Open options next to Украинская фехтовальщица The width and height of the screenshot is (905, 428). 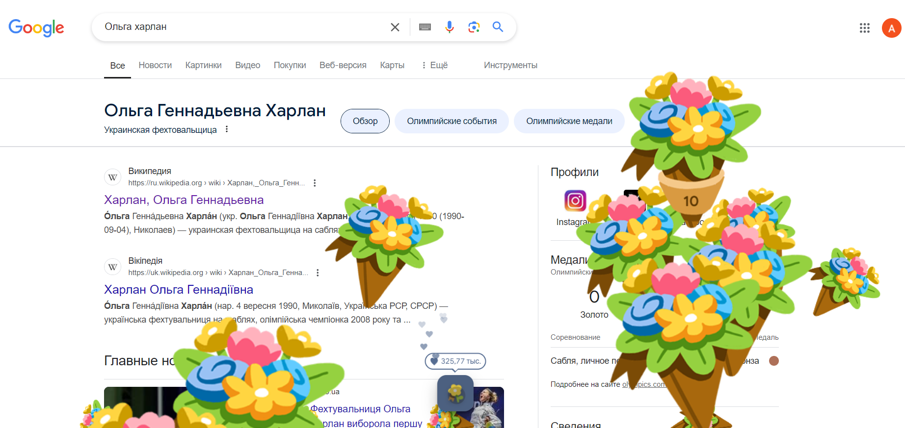pos(226,129)
